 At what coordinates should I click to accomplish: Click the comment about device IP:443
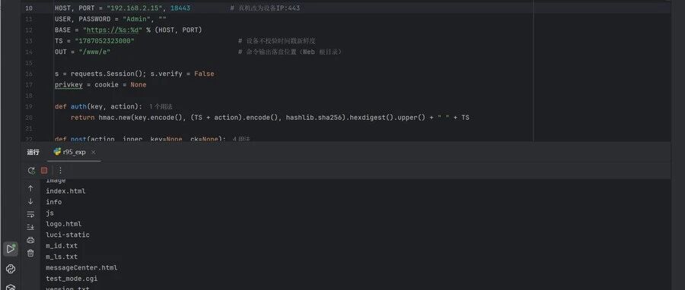[265, 8]
